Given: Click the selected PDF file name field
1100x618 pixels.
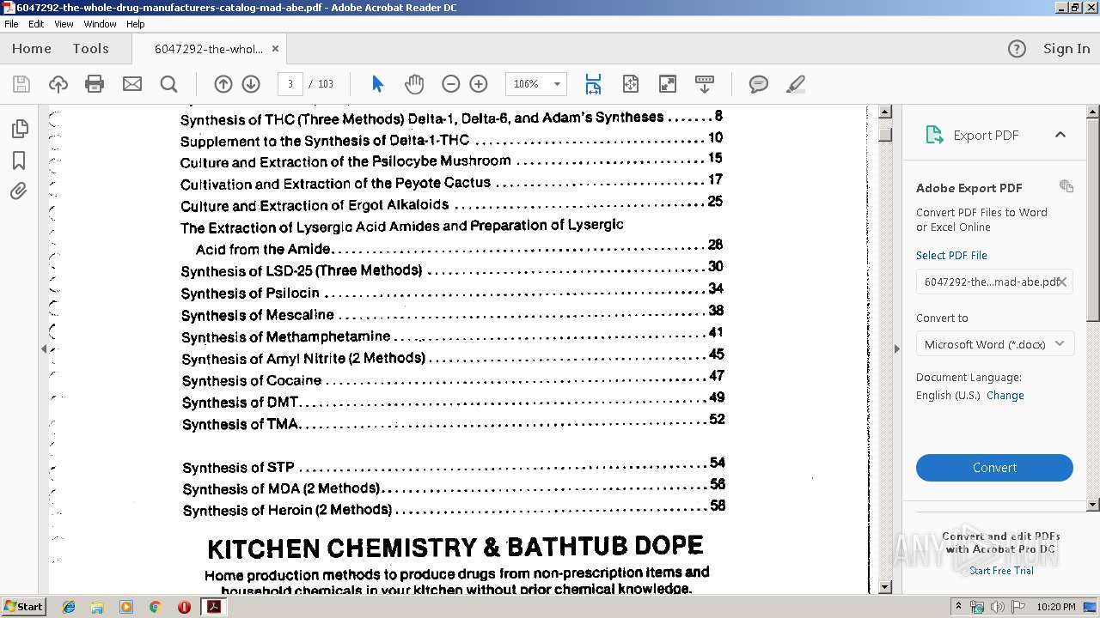Looking at the screenshot, I should pyautogui.click(x=994, y=282).
